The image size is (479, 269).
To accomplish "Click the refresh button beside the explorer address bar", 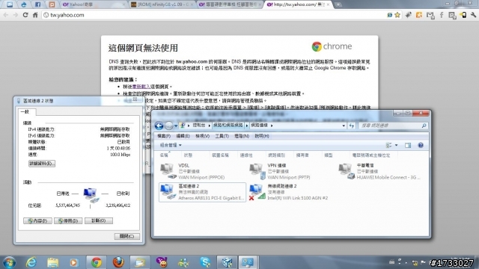I will click(352, 126).
